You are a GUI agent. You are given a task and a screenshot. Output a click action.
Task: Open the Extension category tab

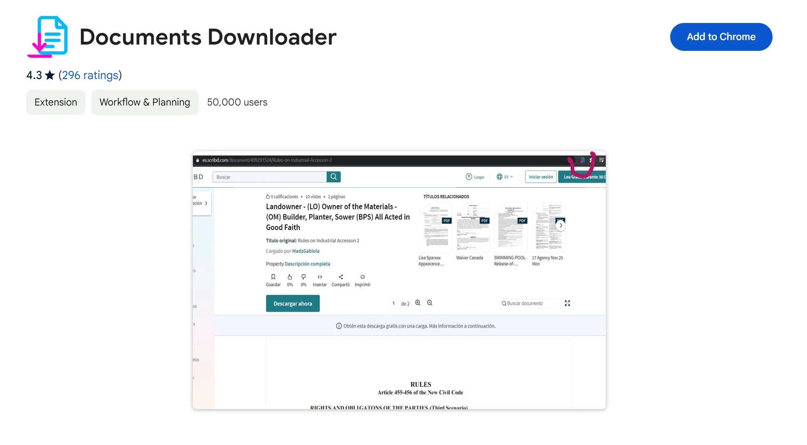[55, 102]
